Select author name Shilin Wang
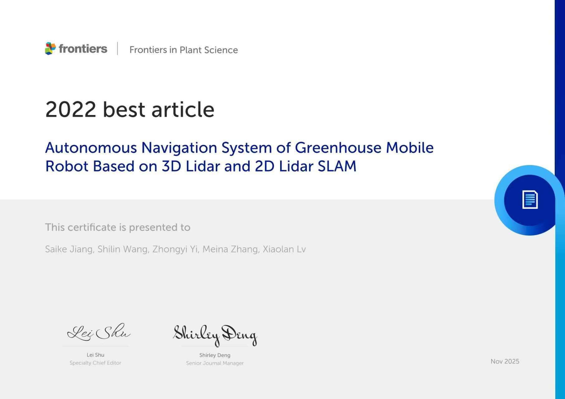Screen dimensions: 565x399 [122, 249]
